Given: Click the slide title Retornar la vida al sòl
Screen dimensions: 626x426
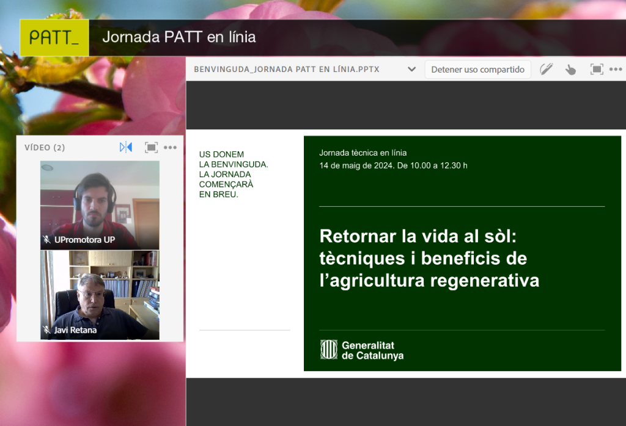Looking at the screenshot, I should [x=429, y=258].
